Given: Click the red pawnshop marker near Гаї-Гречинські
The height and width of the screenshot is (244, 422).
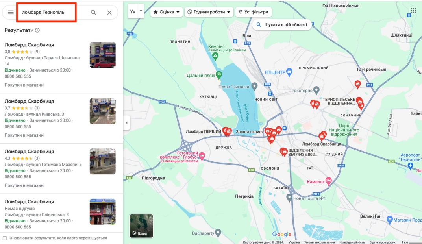Looking at the screenshot, I should click(358, 85).
